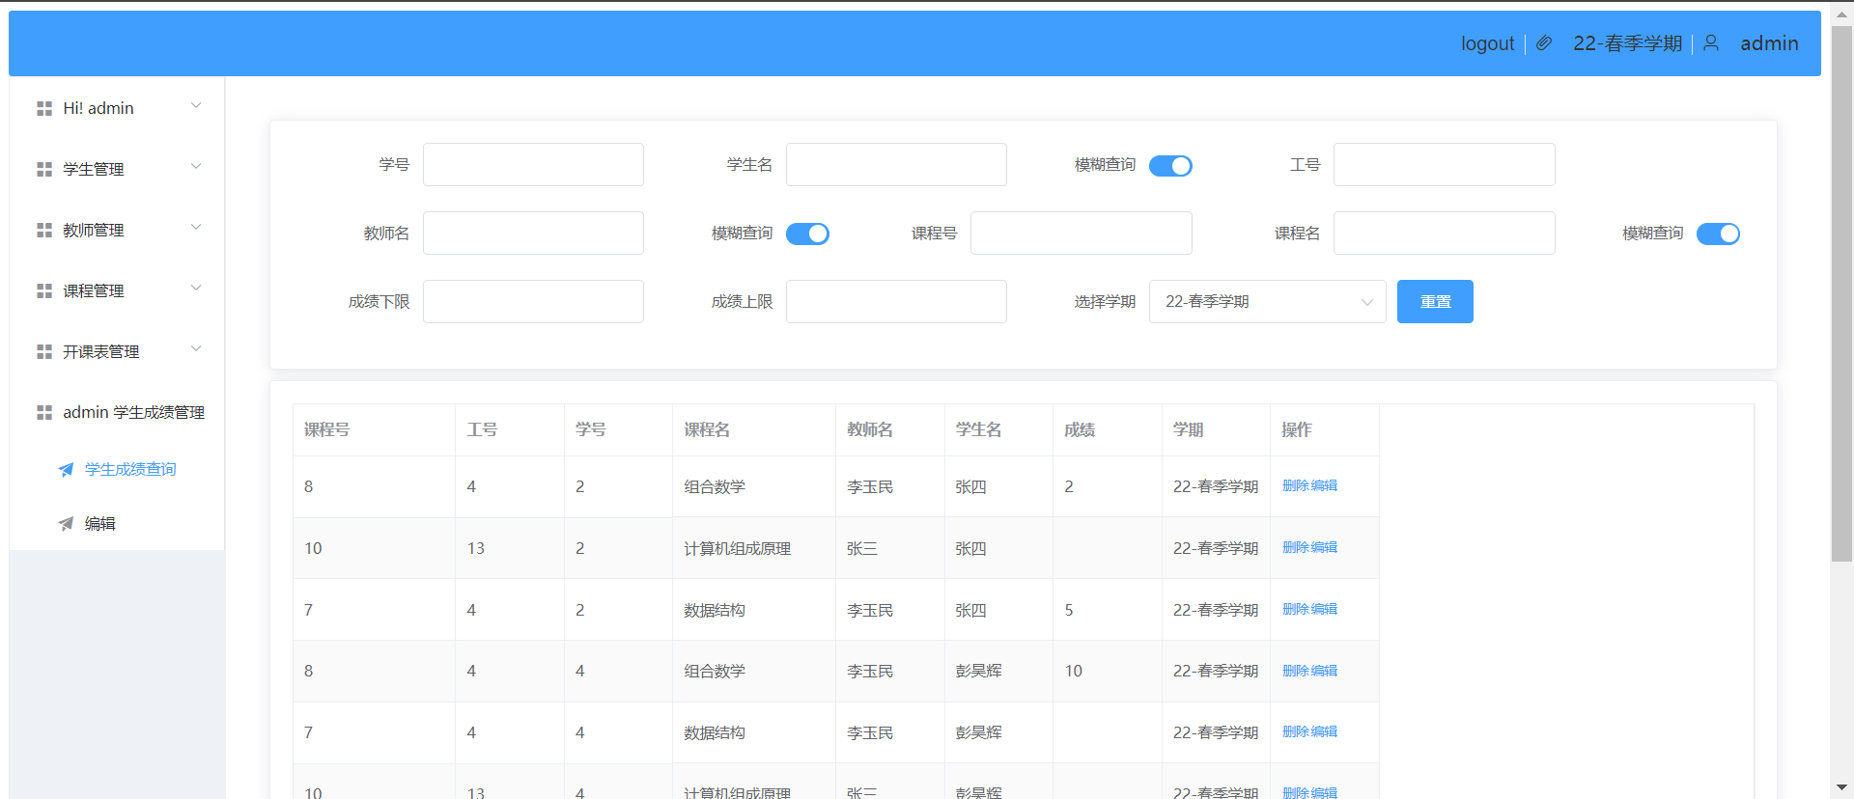Screen dimensions: 1854x799
Task: Click the admin username in the header
Action: [x=1769, y=43]
